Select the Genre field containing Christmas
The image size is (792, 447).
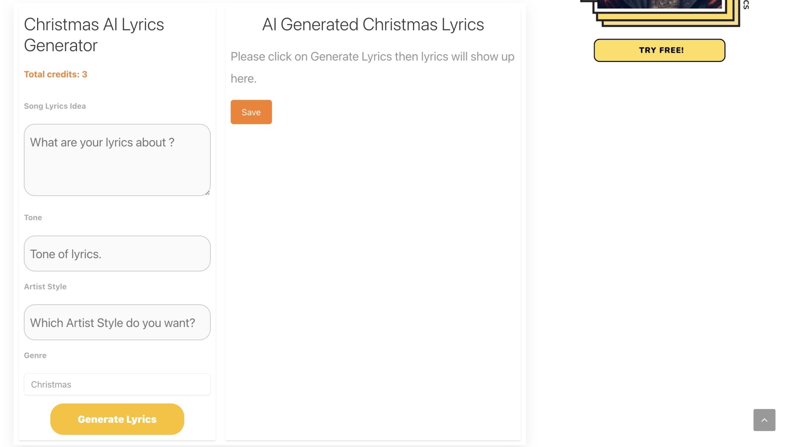(x=117, y=384)
